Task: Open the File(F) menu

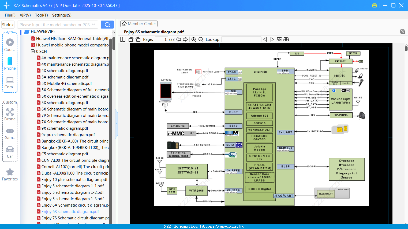Action: coord(10,15)
